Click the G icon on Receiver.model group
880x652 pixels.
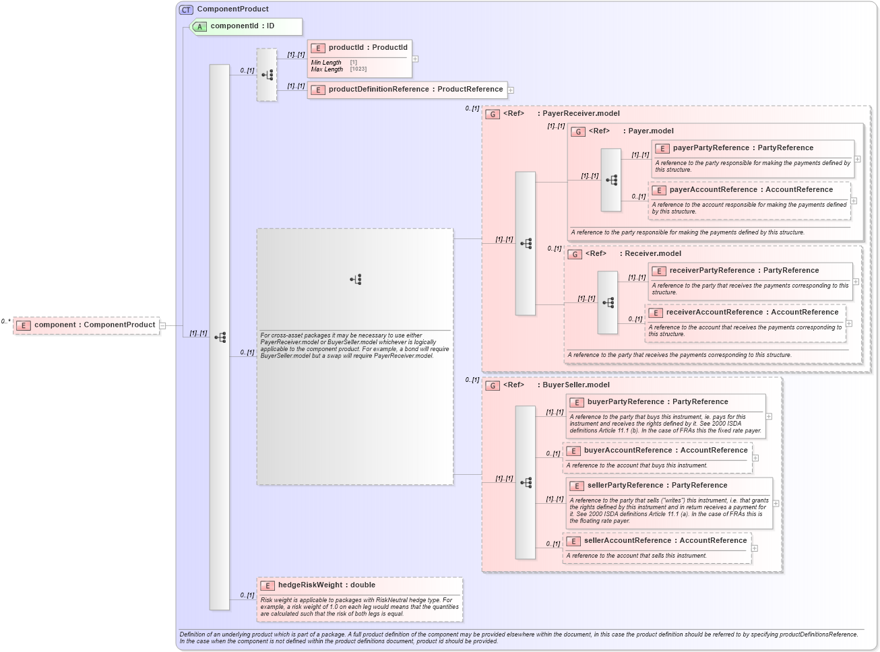pos(575,254)
